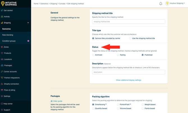This screenshot has height=113, width=188.
Task: Click the Activity sidebar icon
Action: click(x=2, y=17)
